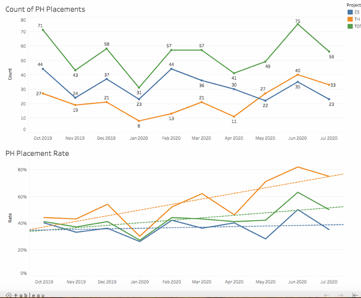Viewport: 361px width, 298px height.
Task: Click the blue 23 data point for Jul 2020
Action: (329, 99)
